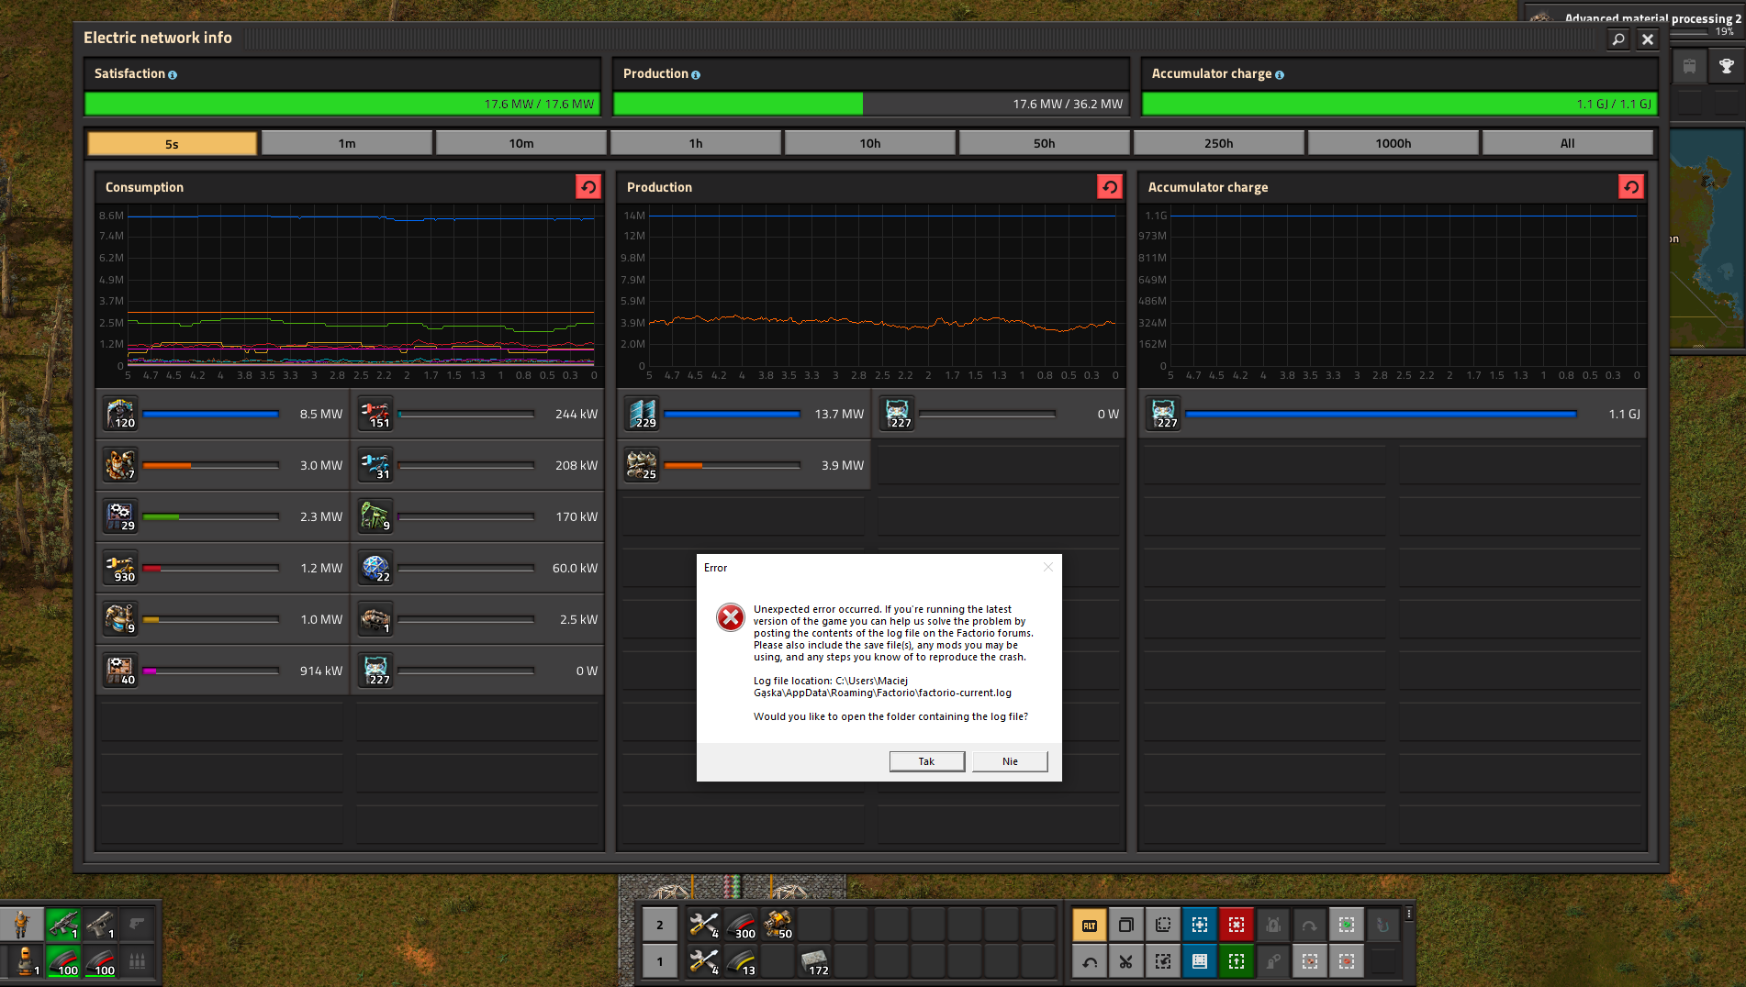1746x987 pixels.
Task: Select the All time range tab
Action: pyautogui.click(x=1568, y=143)
